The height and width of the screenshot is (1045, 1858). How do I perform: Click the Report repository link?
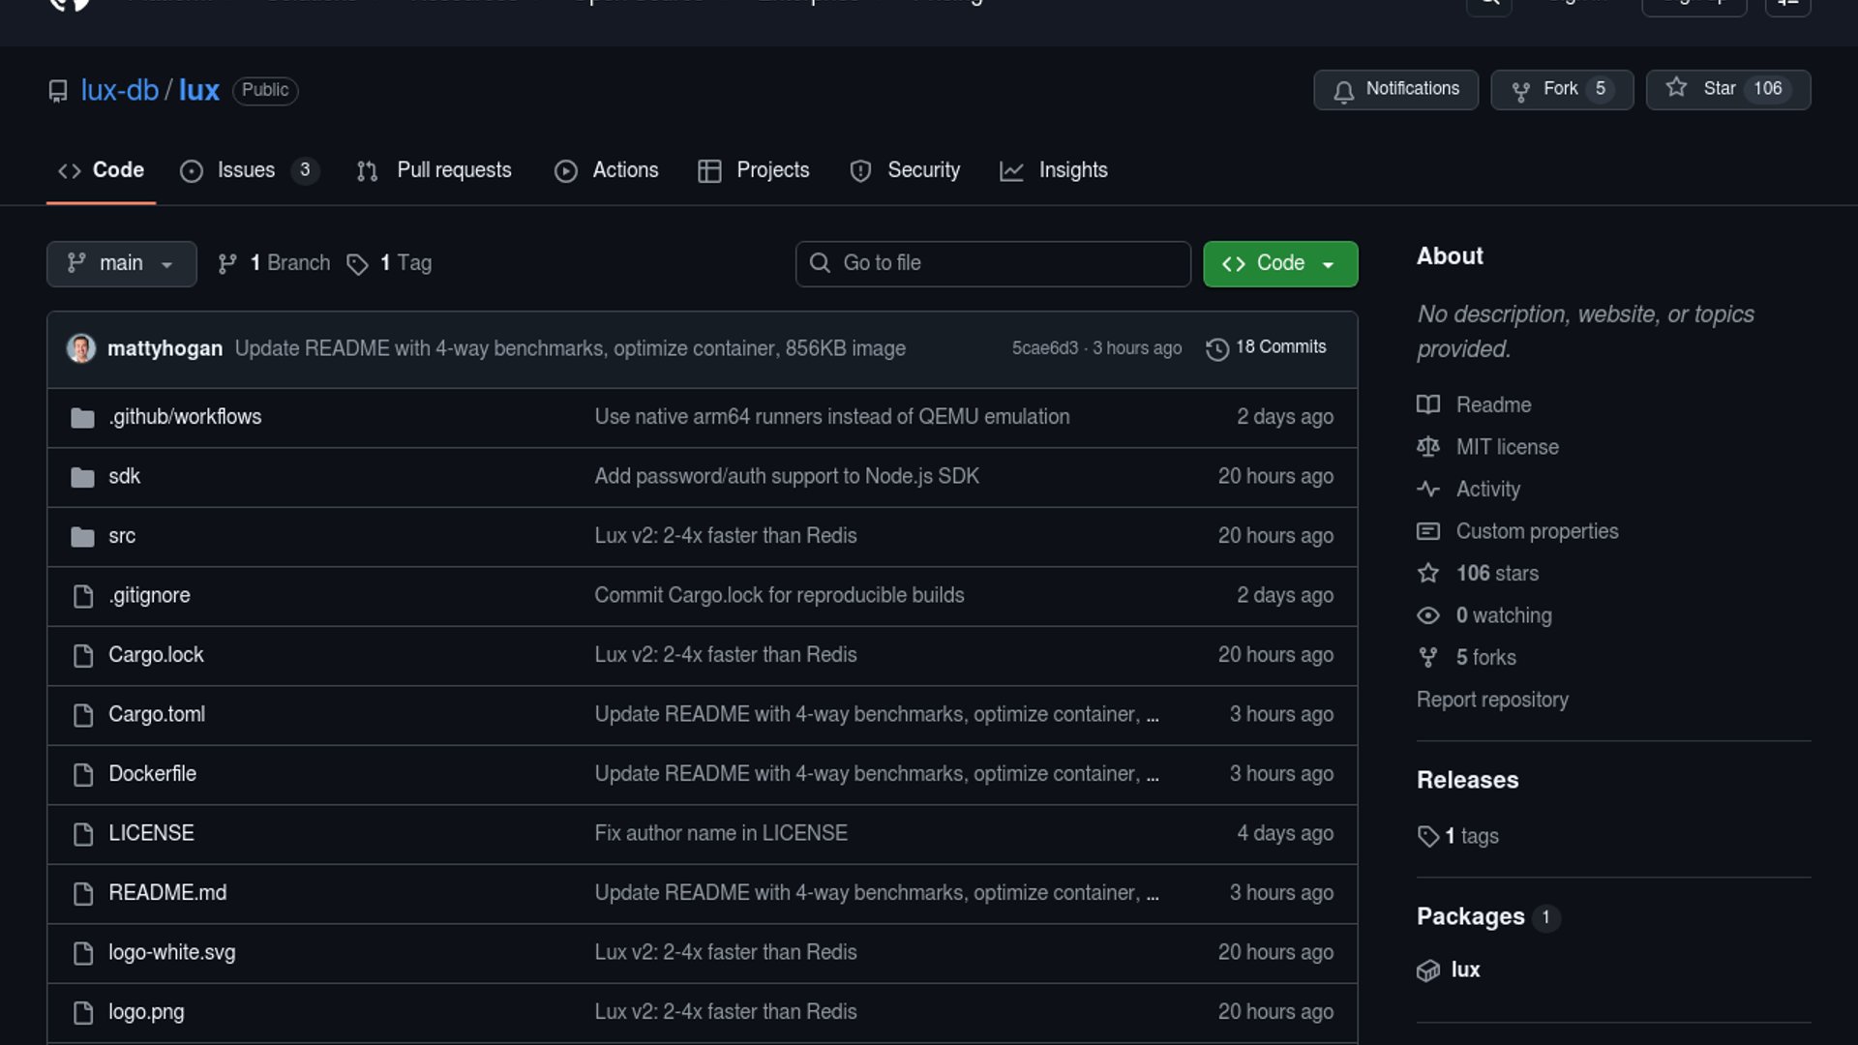pos(1491,700)
